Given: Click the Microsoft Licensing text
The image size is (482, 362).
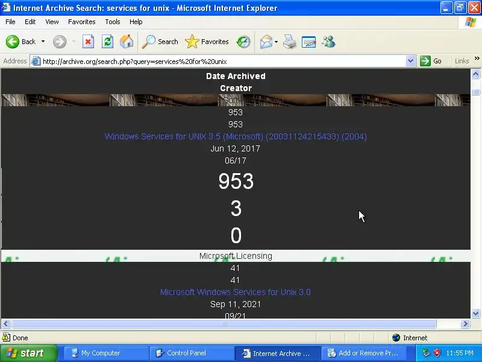Looking at the screenshot, I should (236, 256).
